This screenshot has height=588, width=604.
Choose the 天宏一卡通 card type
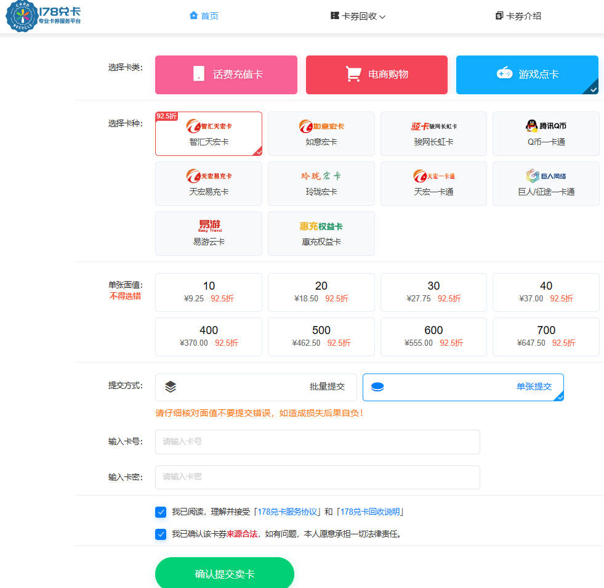pyautogui.click(x=433, y=184)
